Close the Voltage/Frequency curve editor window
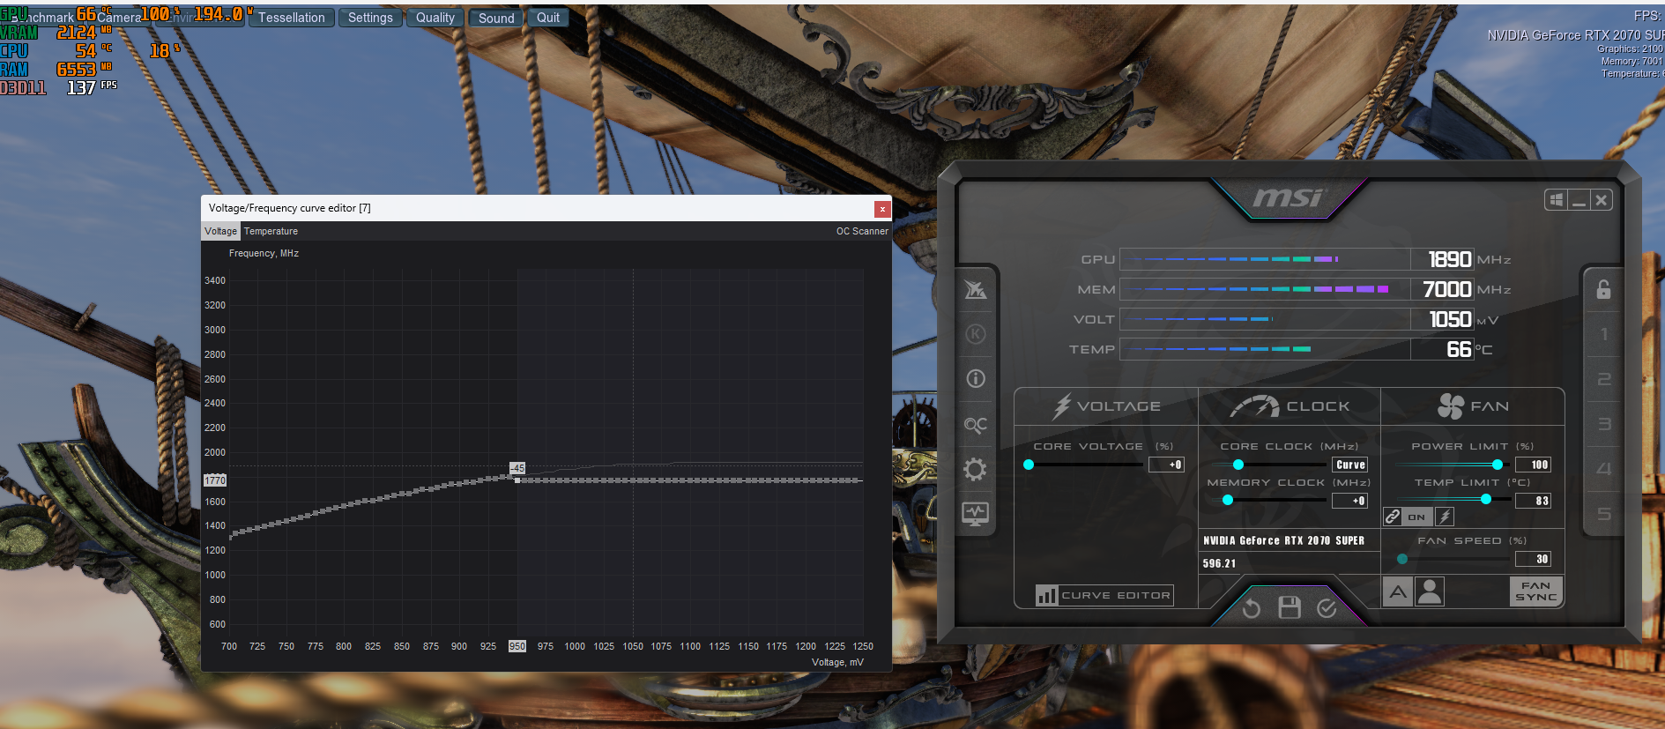 coord(881,209)
